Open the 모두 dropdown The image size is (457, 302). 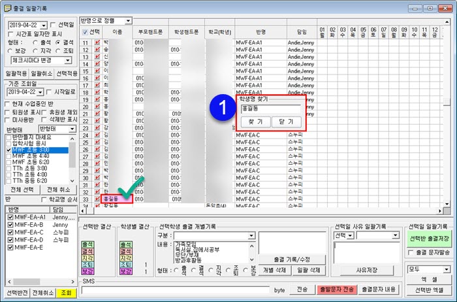coord(446,269)
